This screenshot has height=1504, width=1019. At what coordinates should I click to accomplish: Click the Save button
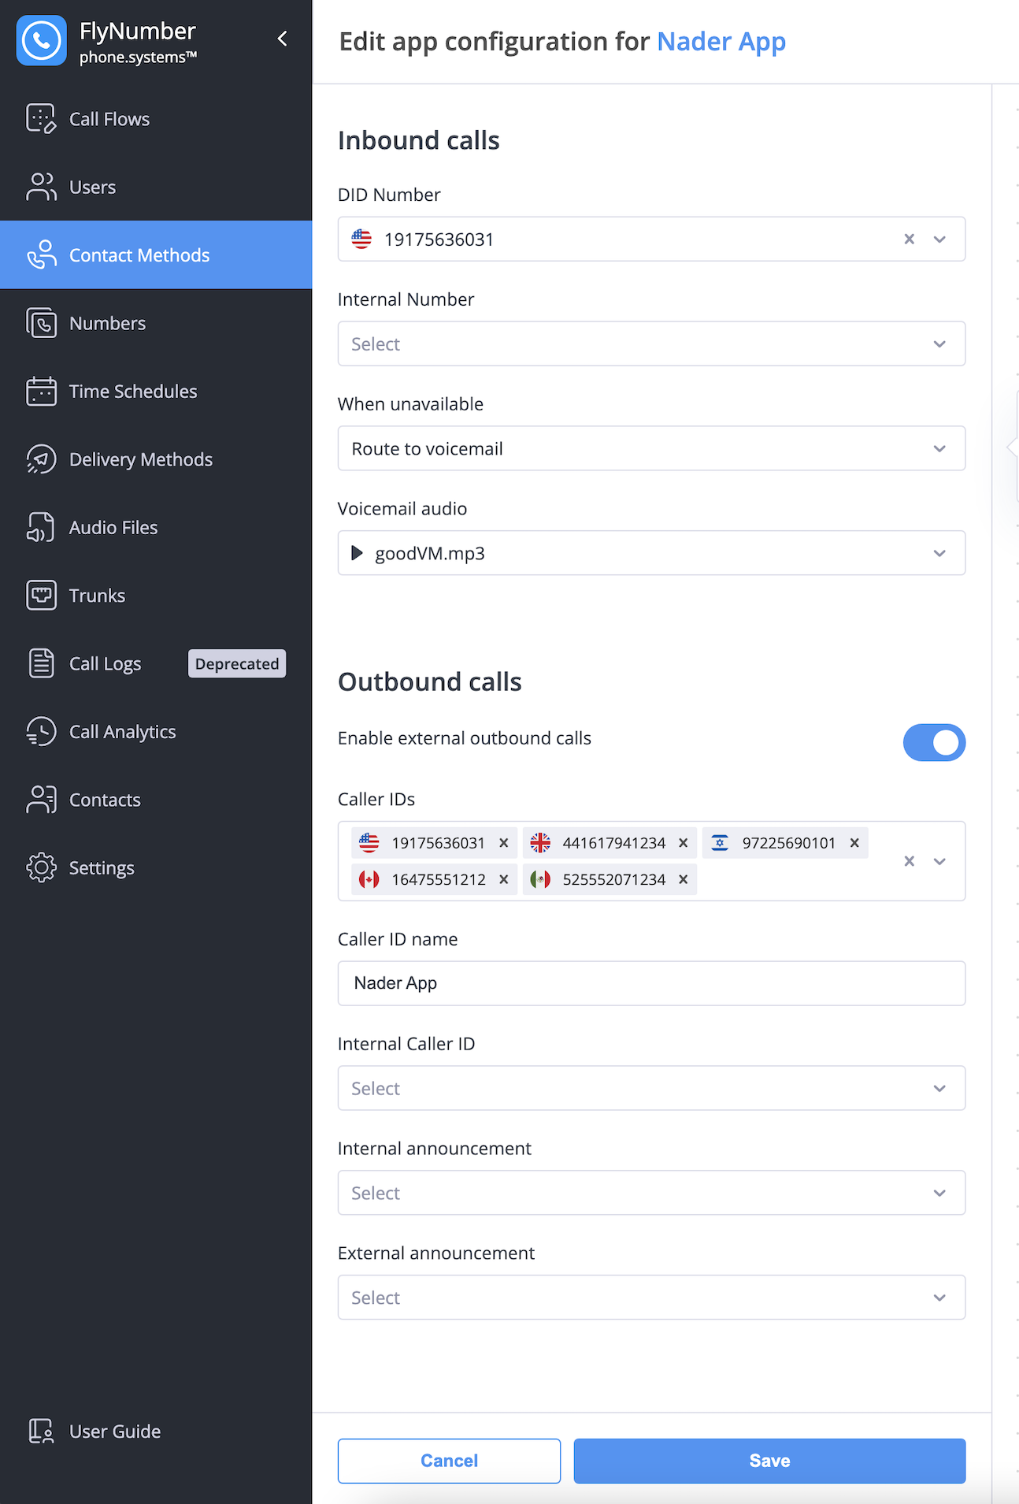pos(769,1461)
